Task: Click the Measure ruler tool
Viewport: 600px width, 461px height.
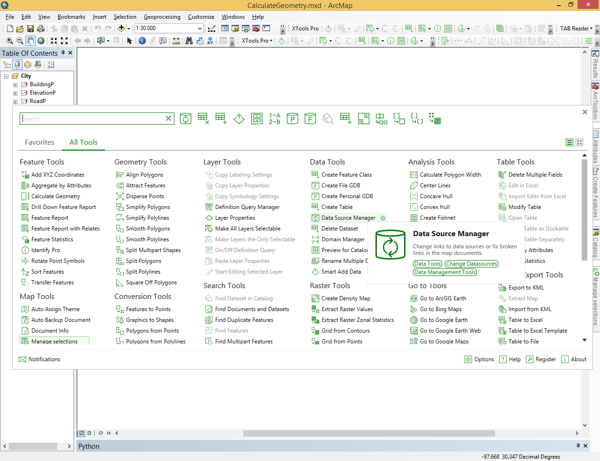Action: coord(176,41)
